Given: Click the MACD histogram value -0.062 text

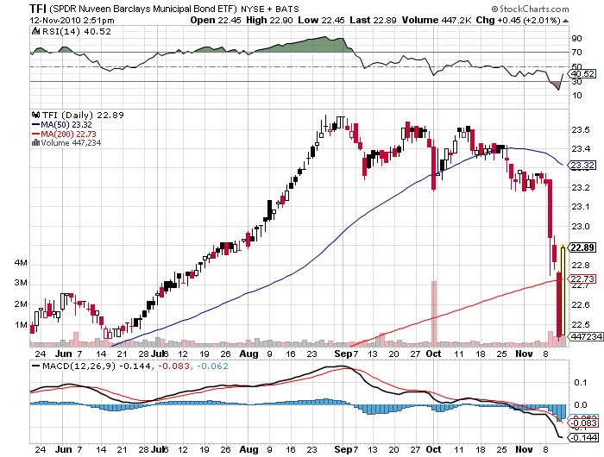Looking at the screenshot, I should [x=212, y=366].
